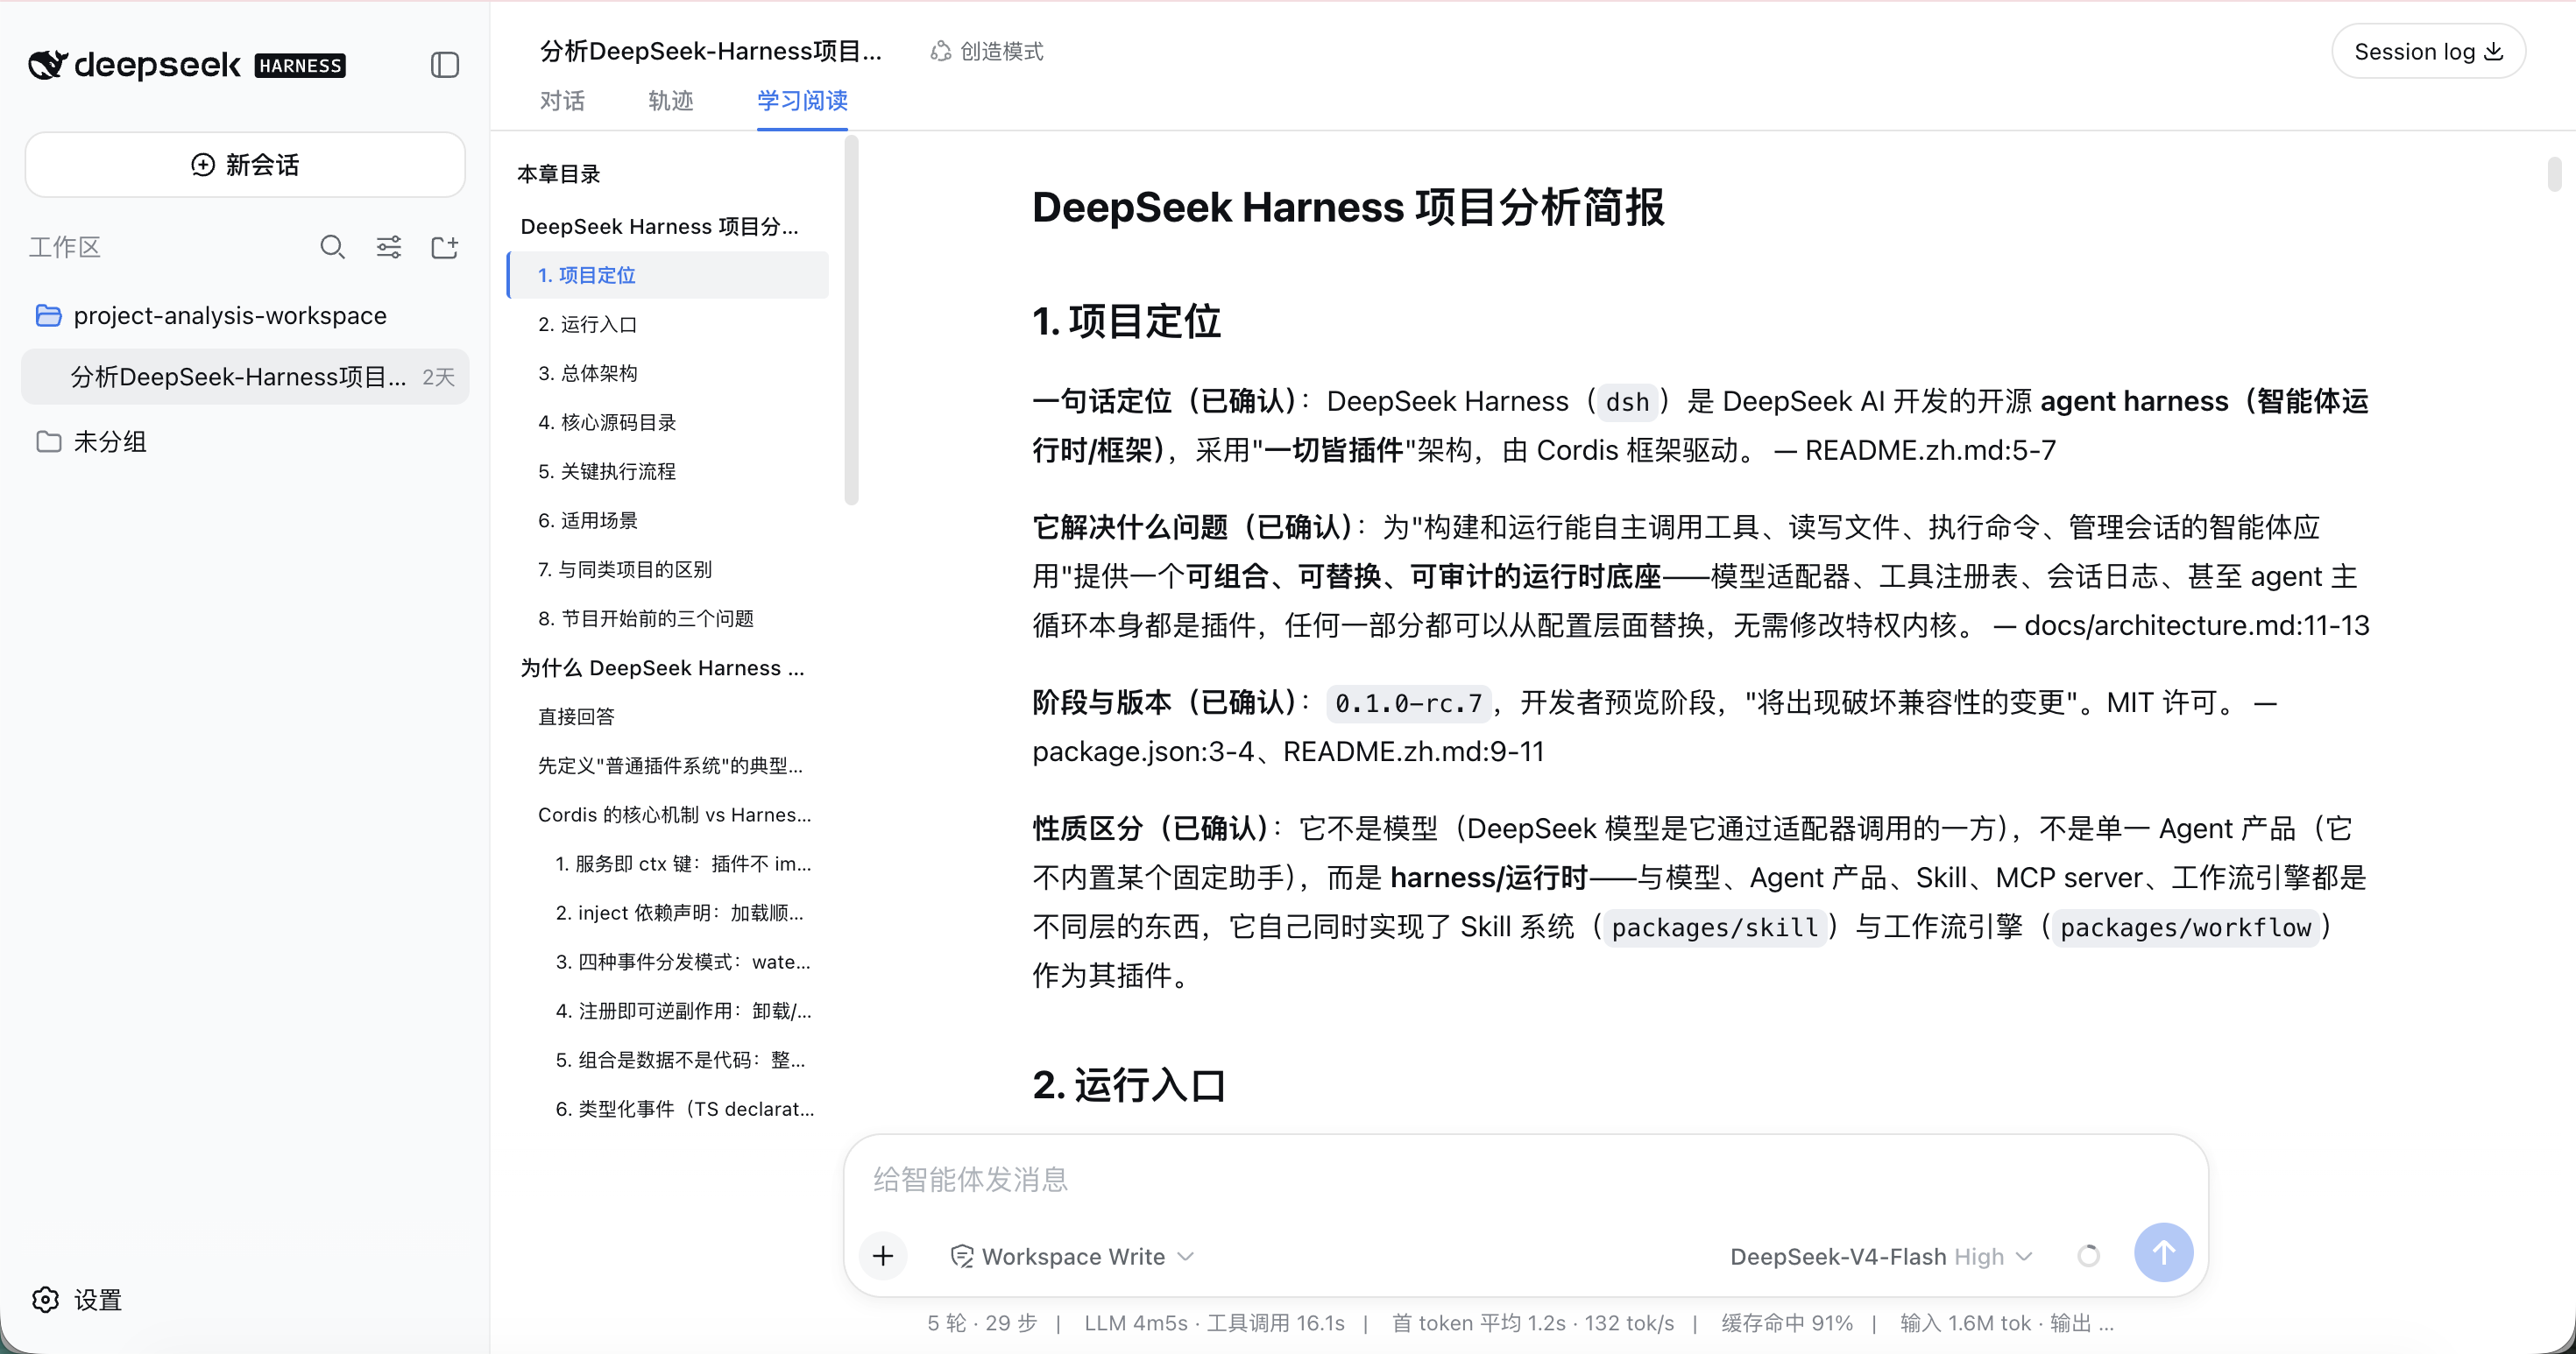Click the outline panel scrollbar

tap(851, 321)
